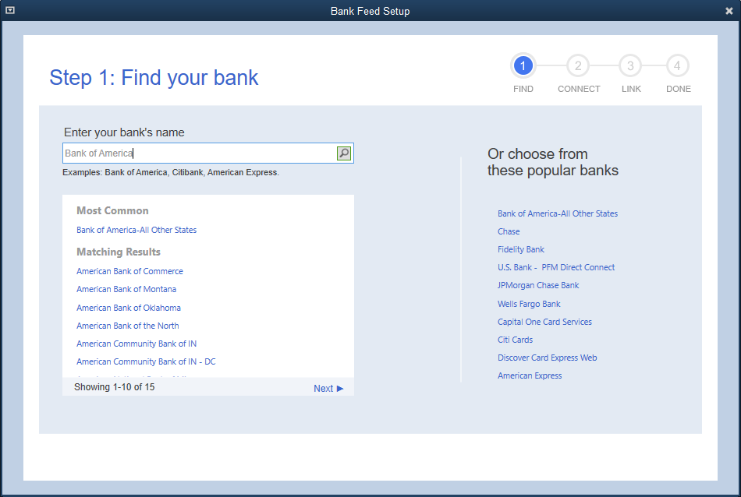
Task: Open Bank of America-All Other States under Most Common
Action: coord(136,230)
